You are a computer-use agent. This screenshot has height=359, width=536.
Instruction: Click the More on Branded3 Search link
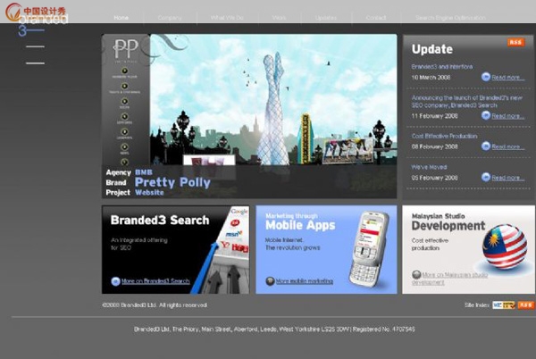pyautogui.click(x=155, y=281)
